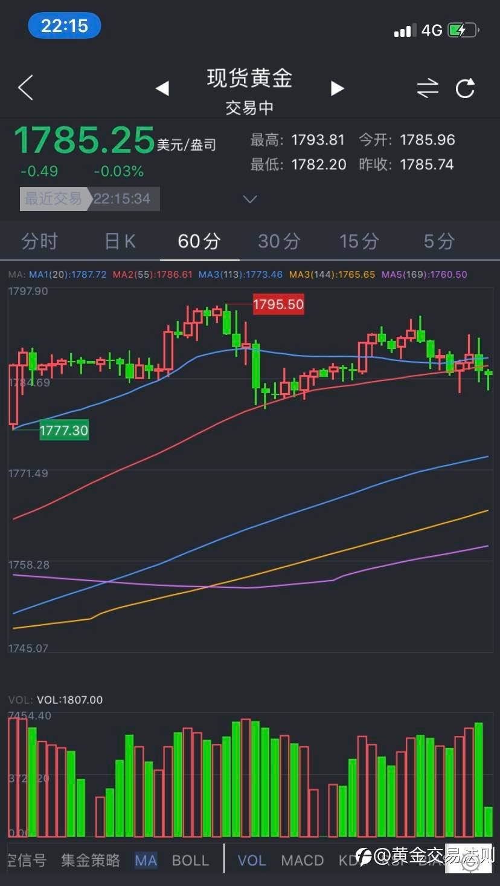Tap the battery icon in status bar
The width and height of the screenshot is (500, 886).
(x=463, y=30)
